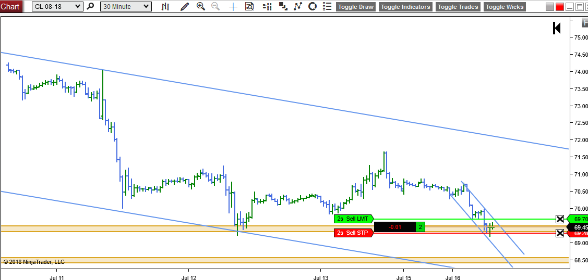Select the pencil drawing tools icon
The width and height of the screenshot is (588, 280).
pyautogui.click(x=185, y=6)
